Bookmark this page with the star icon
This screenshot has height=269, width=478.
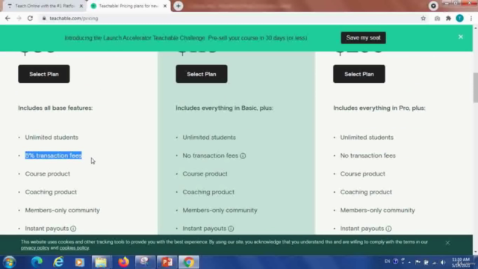click(x=423, y=18)
